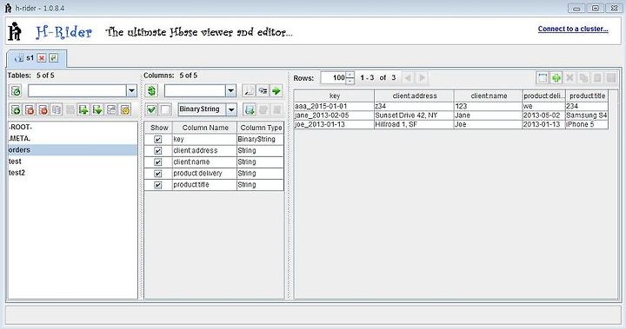Check all columns with green checkmark button
626x329 pixels.
click(x=151, y=109)
